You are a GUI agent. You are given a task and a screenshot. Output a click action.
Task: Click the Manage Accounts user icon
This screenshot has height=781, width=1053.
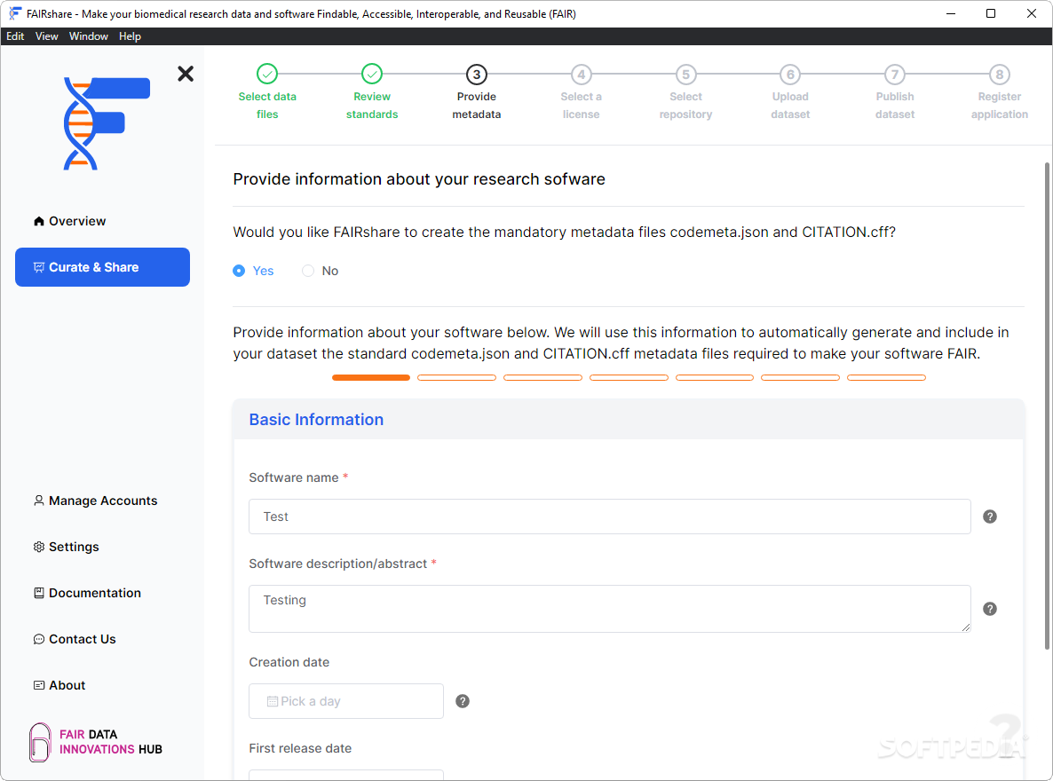click(x=39, y=501)
